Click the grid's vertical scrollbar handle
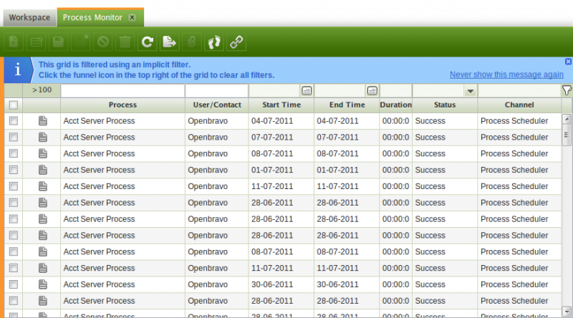 [567, 133]
